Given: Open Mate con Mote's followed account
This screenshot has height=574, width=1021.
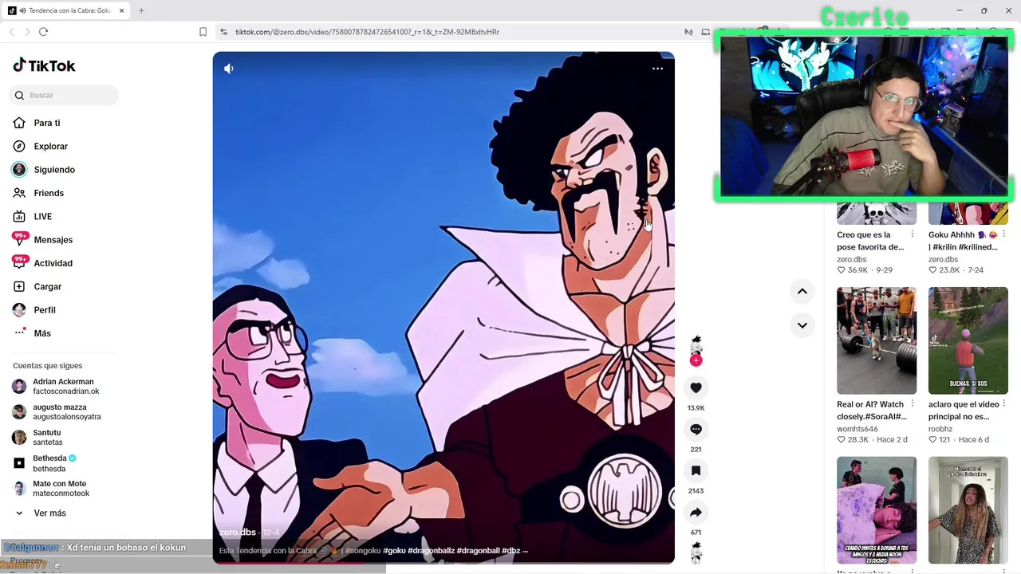Looking at the screenshot, I should 60,489.
